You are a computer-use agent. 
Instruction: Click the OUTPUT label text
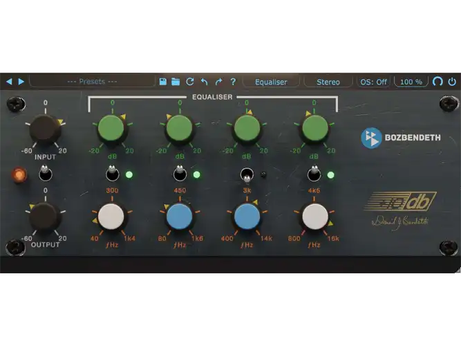click(x=46, y=245)
